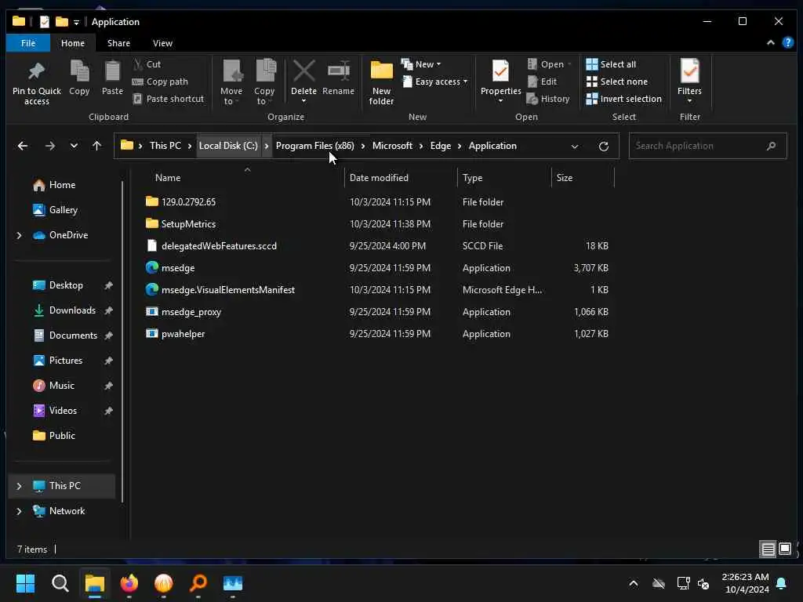The height and width of the screenshot is (602, 803).
Task: Open the File menu tab
Action: tap(28, 43)
